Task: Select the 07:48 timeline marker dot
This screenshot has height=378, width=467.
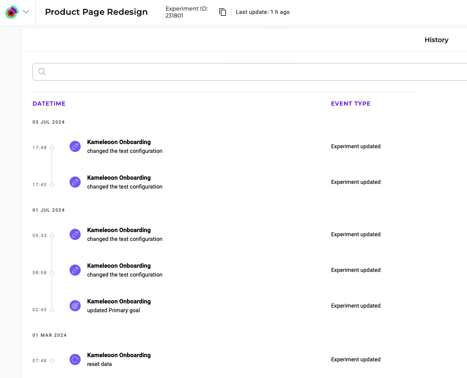Action: 52,361
